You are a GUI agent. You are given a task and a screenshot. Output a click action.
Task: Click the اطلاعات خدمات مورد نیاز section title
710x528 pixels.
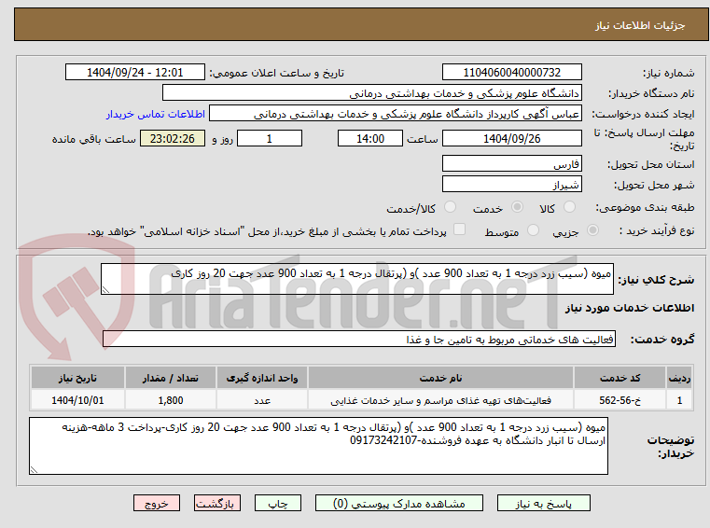click(630, 308)
